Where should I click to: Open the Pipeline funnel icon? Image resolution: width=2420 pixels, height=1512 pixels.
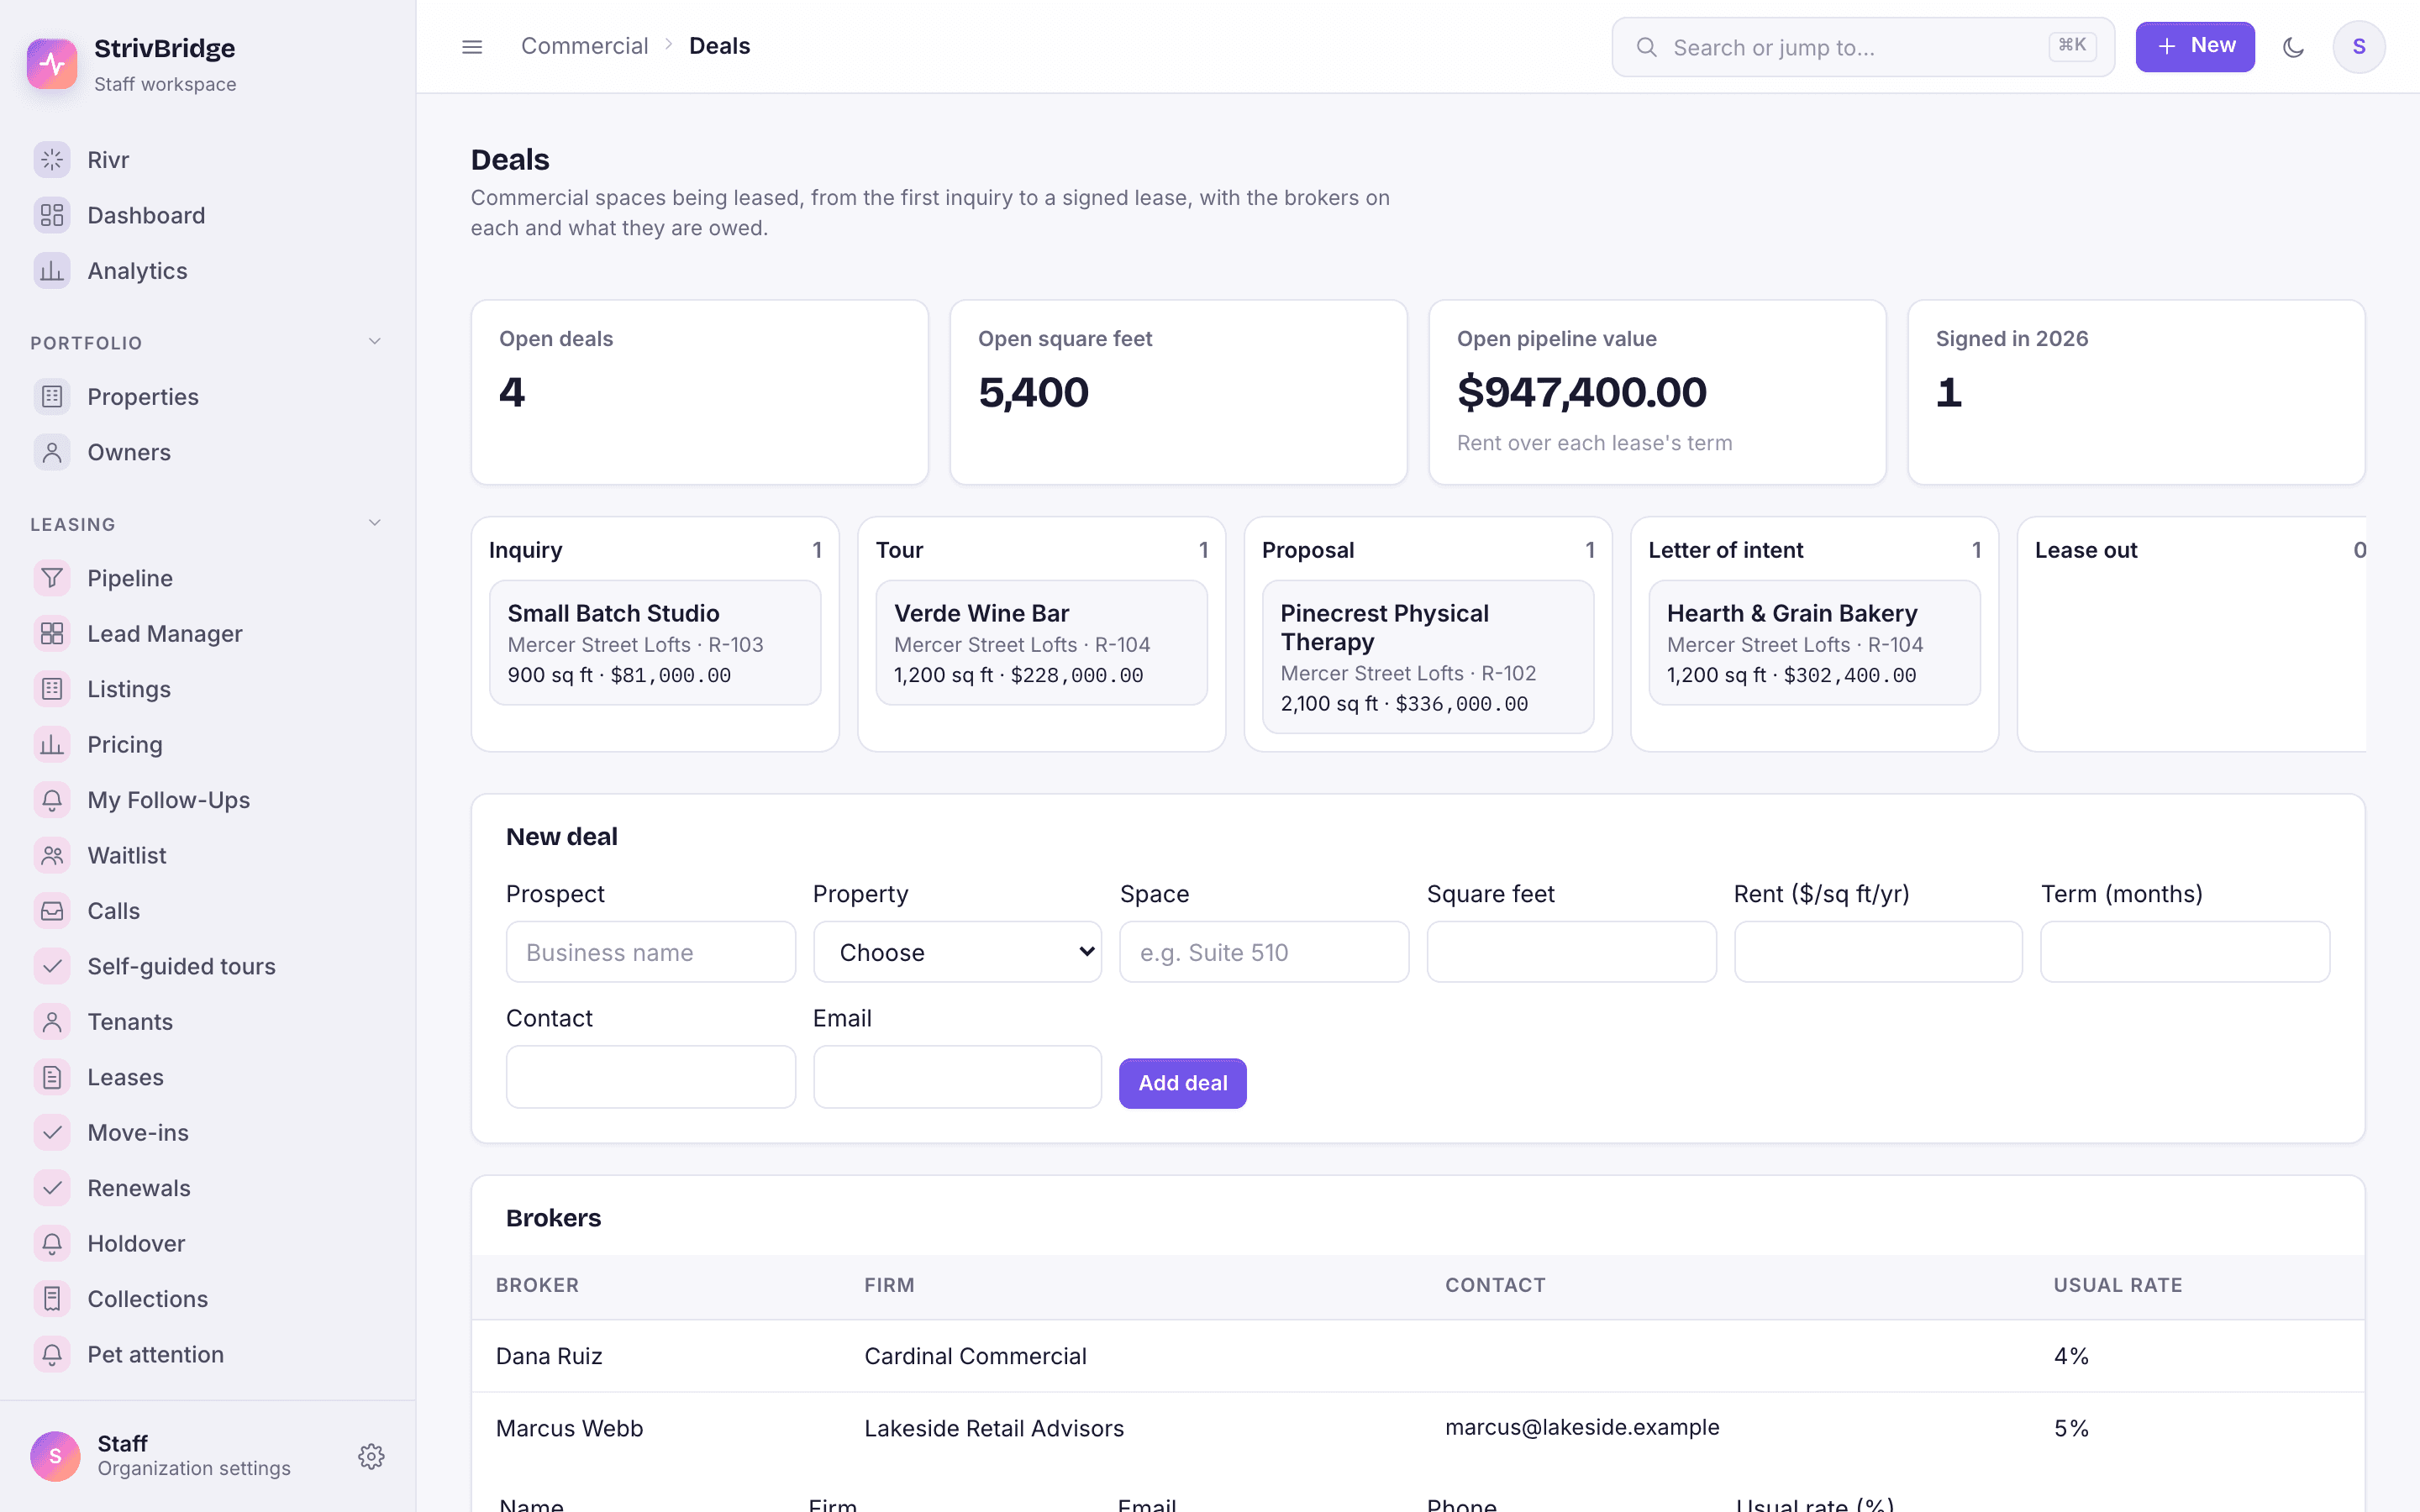coord(52,578)
